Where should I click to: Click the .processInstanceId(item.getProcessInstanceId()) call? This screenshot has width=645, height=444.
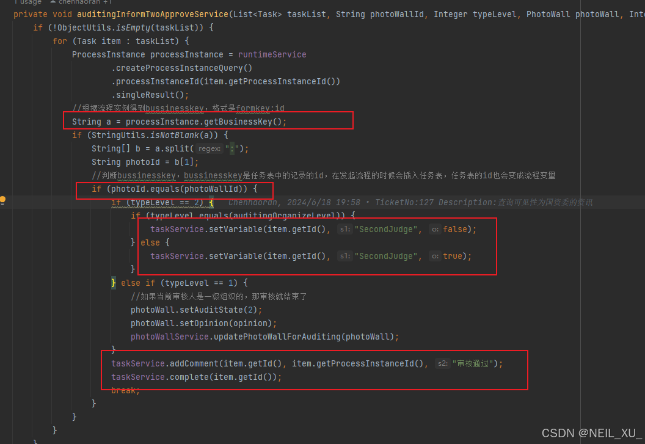225,81
